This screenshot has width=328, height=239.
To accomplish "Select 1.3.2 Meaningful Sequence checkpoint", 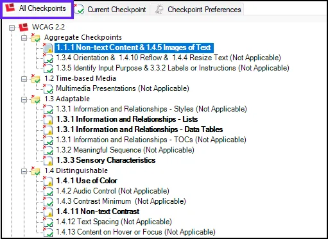I will point(125,150).
